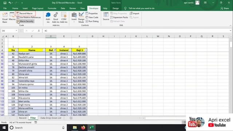Click Tell me what you want to do

coord(141,8)
